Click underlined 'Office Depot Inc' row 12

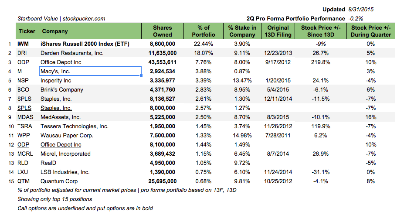pyautogui.click(x=61, y=145)
